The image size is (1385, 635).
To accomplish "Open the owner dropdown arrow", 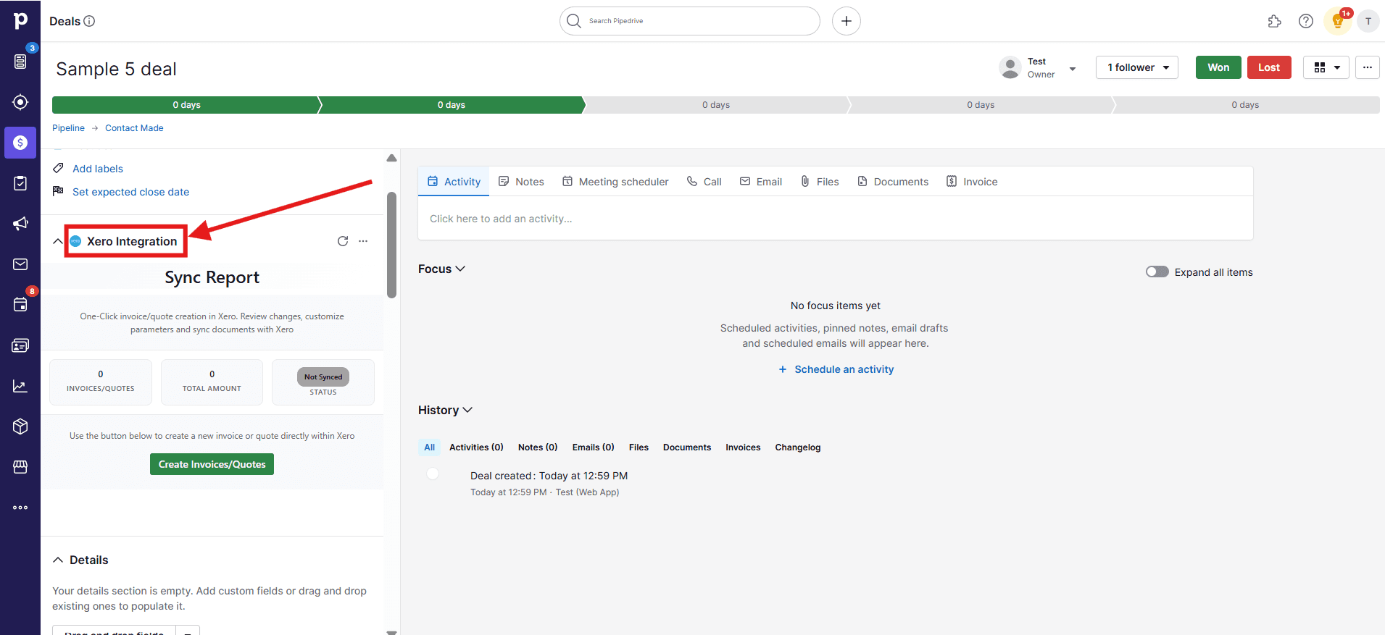I will (1073, 69).
